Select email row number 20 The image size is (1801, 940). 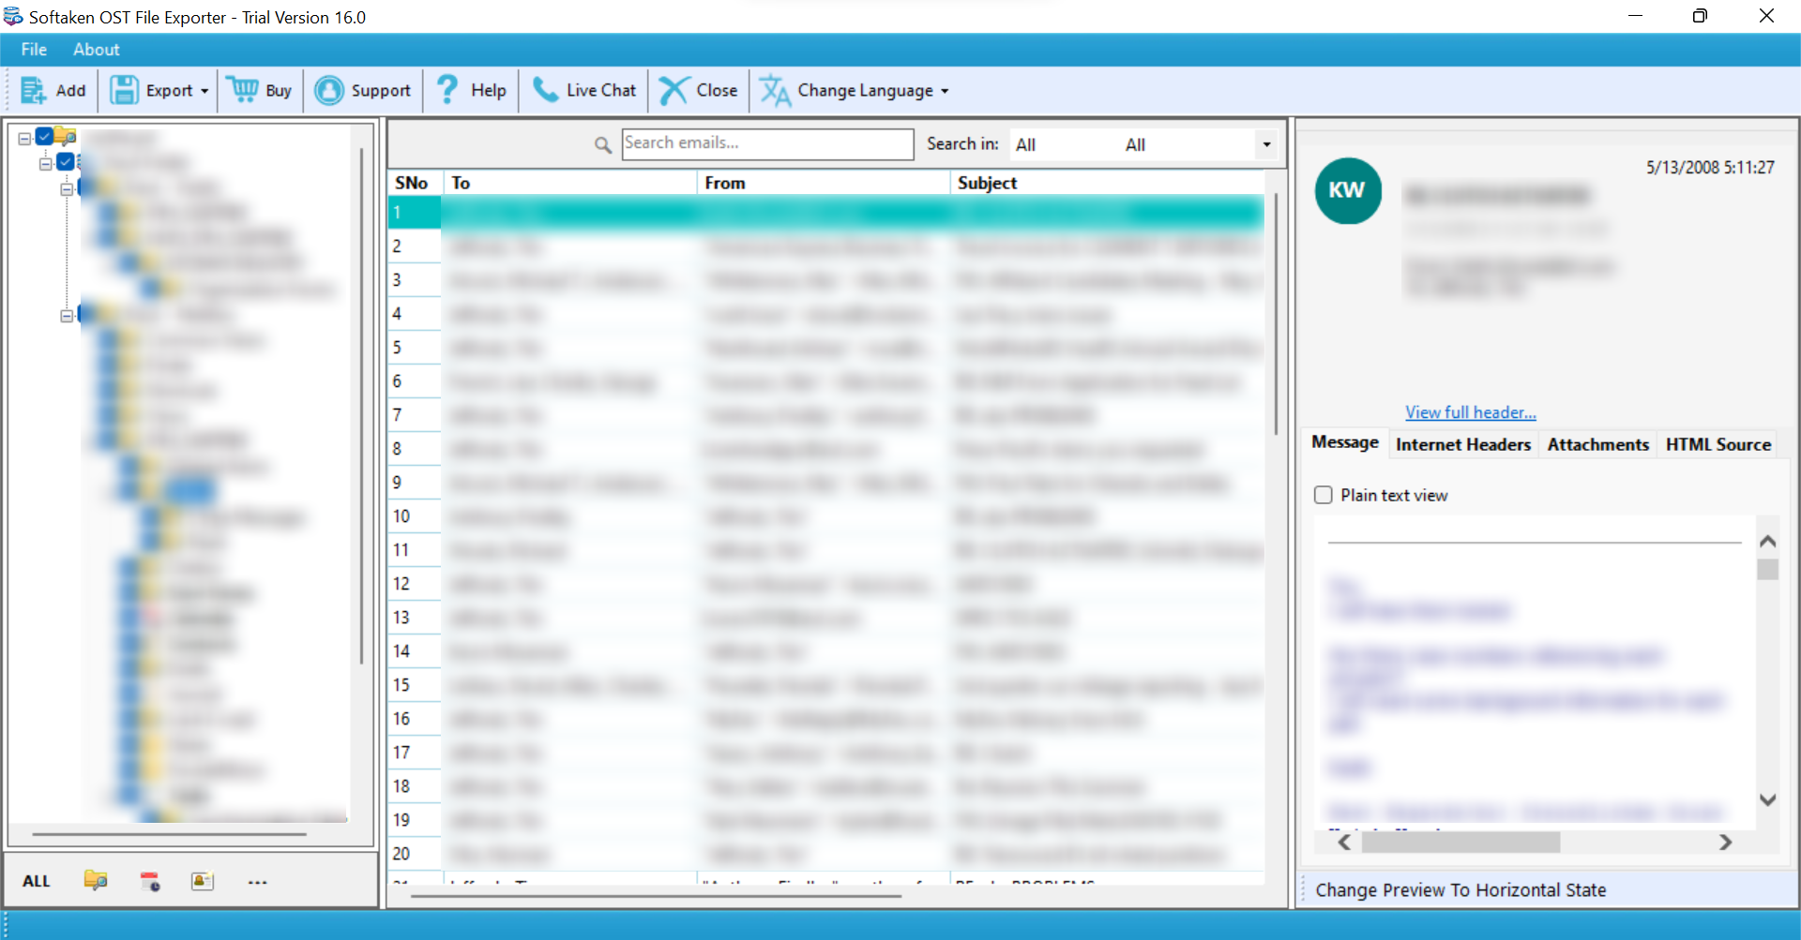click(826, 854)
